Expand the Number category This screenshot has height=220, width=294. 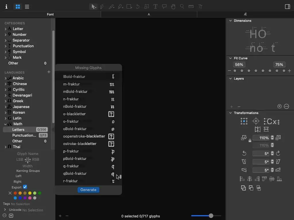coord(5,35)
